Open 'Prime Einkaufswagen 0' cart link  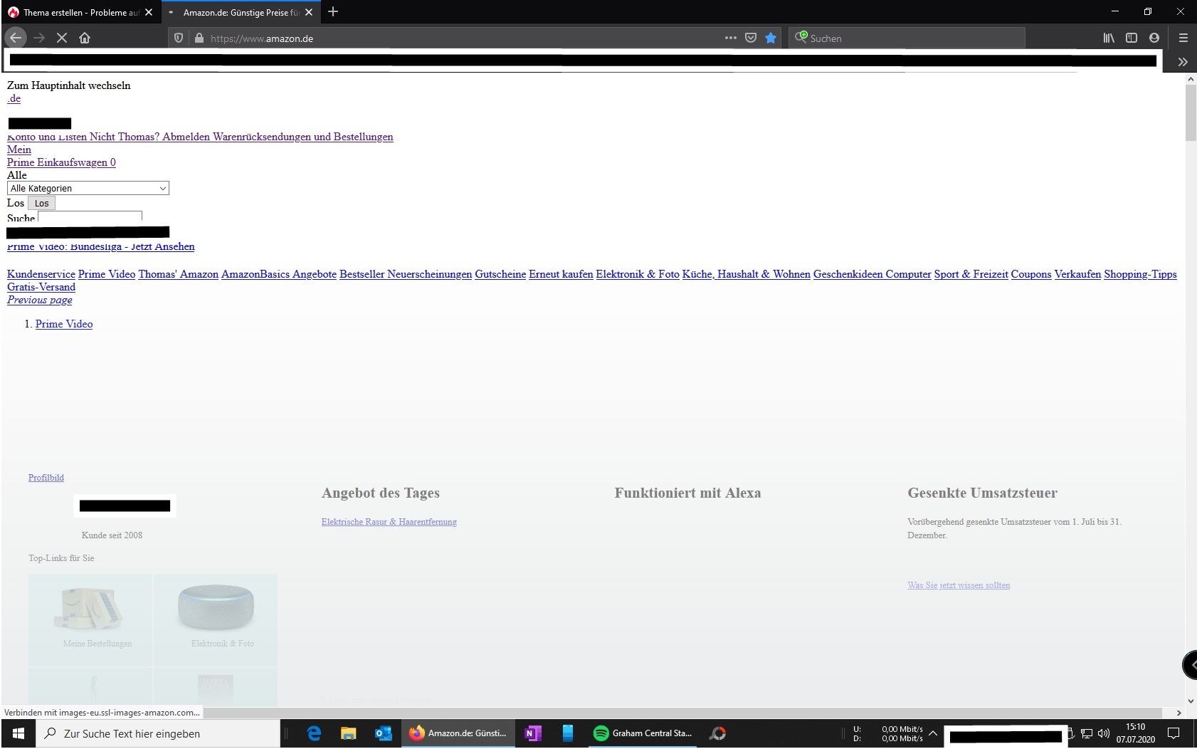(61, 162)
